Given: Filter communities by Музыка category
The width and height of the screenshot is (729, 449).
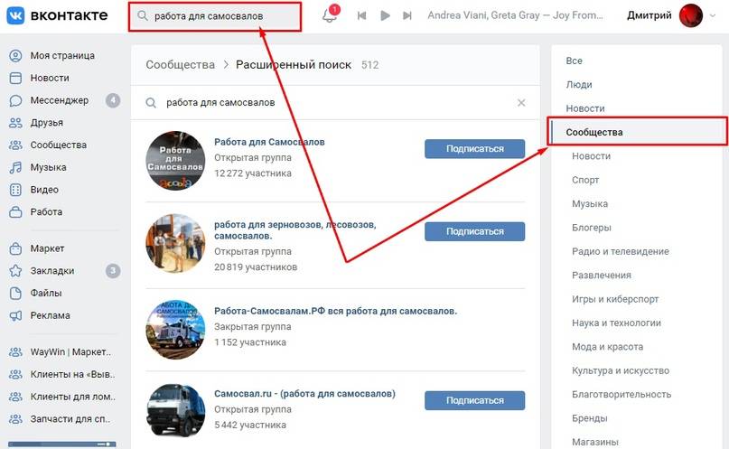Looking at the screenshot, I should pos(590,203).
